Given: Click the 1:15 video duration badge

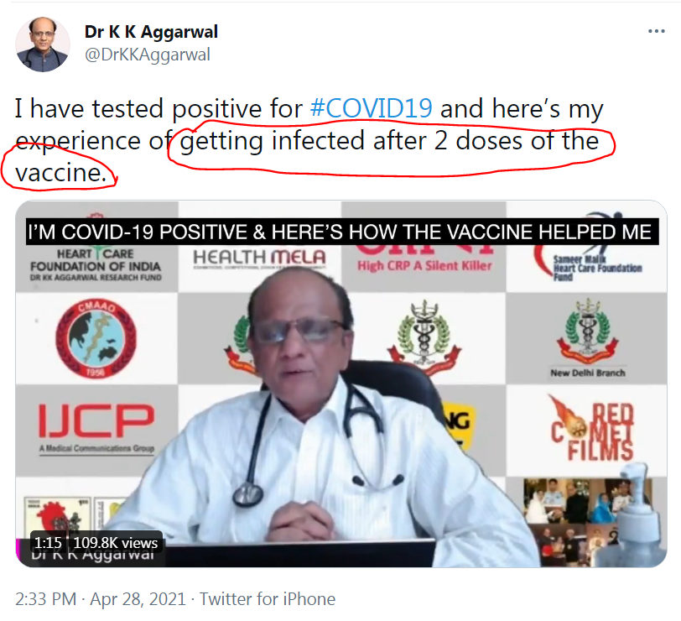Looking at the screenshot, I should [48, 543].
